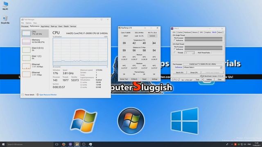Switch to the App history tab

[45, 26]
